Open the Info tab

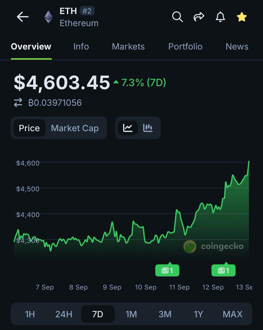[x=81, y=46]
